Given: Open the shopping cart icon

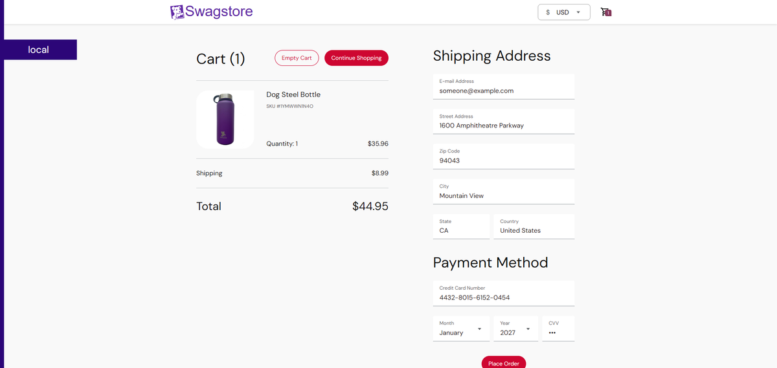Looking at the screenshot, I should 606,12.
